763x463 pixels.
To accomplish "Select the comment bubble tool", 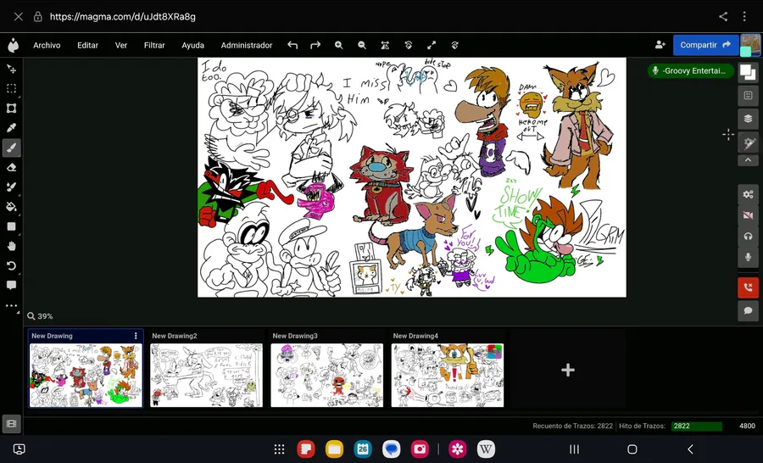I will pyautogui.click(x=12, y=285).
